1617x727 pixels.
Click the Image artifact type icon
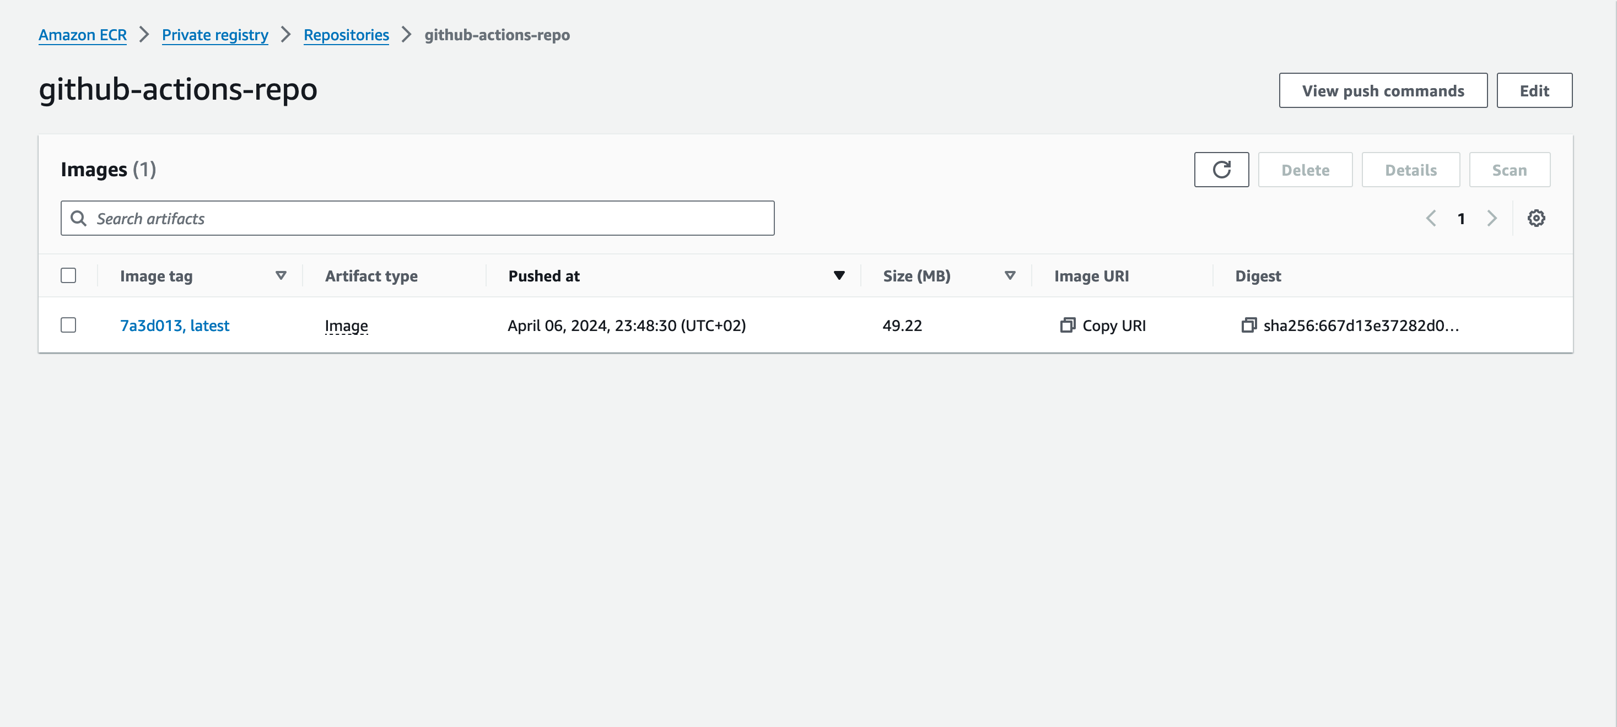pos(344,325)
